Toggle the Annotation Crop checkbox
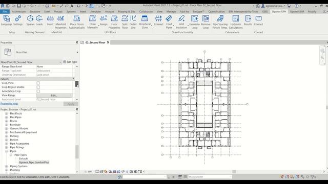 (x=38, y=91)
